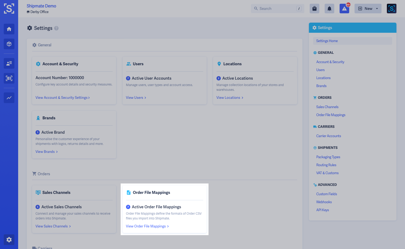Image resolution: width=405 pixels, height=249 pixels.
Task: Click the gear icon beside the Settings page heading
Action: (x=30, y=28)
